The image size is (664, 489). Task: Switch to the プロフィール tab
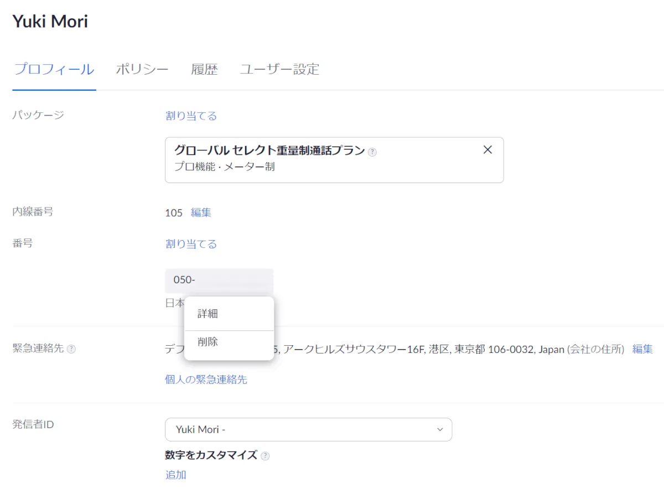point(54,70)
